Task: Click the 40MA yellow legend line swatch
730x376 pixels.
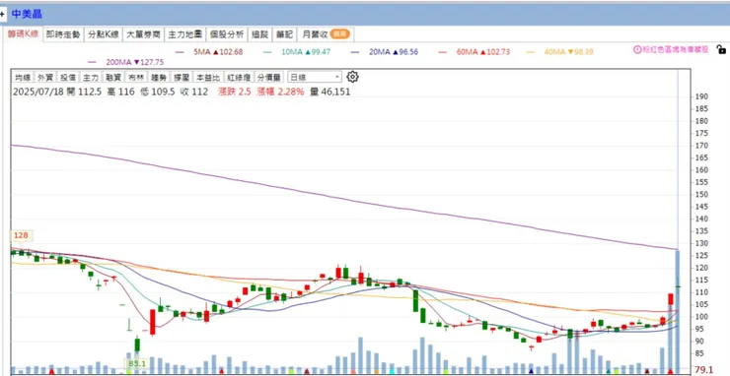Action: [531, 52]
